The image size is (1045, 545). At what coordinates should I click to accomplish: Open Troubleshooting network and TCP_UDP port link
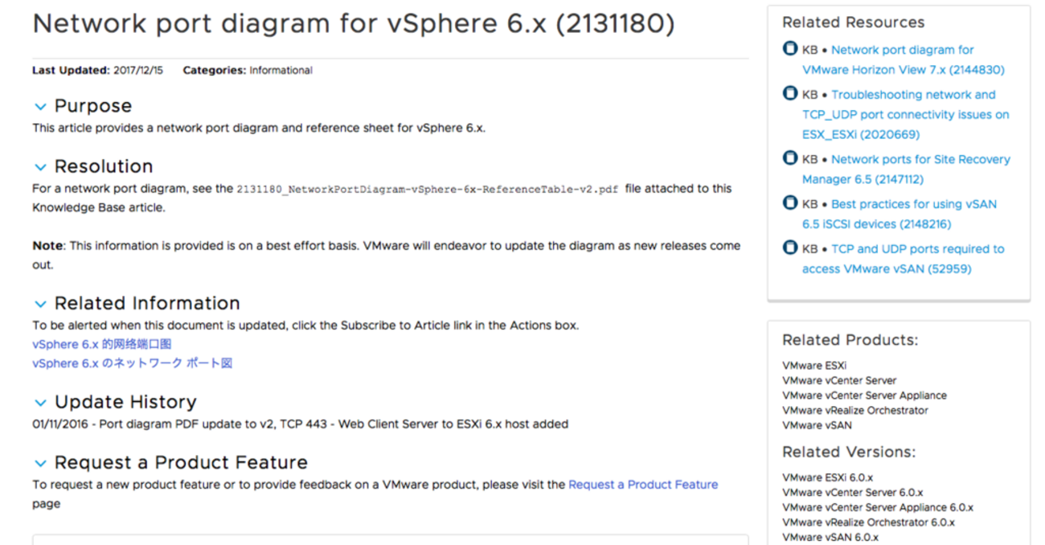tap(905, 114)
